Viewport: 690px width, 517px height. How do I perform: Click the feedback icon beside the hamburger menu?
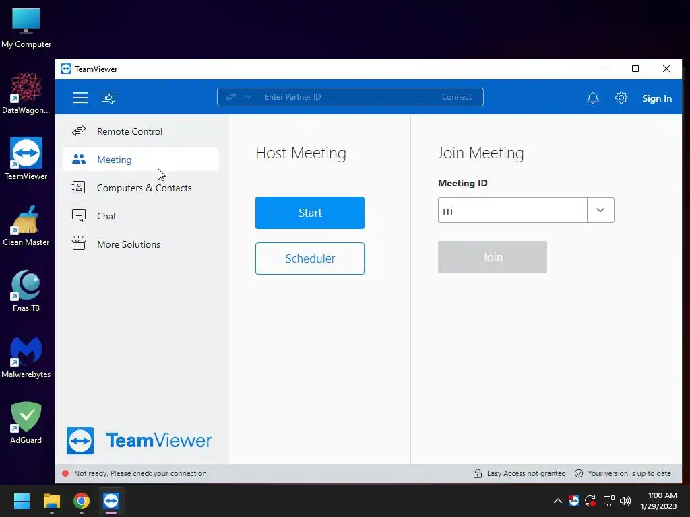108,97
